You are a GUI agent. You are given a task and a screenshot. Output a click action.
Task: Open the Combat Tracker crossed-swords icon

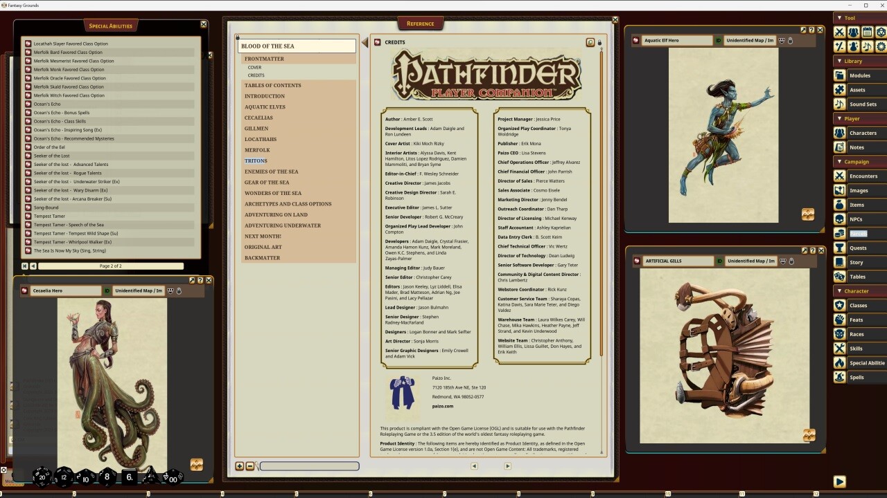[x=840, y=32]
